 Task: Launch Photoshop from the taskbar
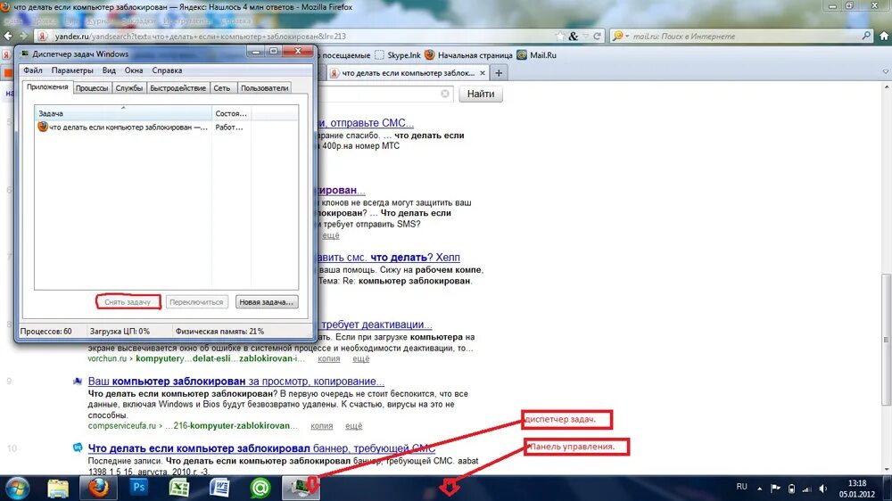coord(138,488)
